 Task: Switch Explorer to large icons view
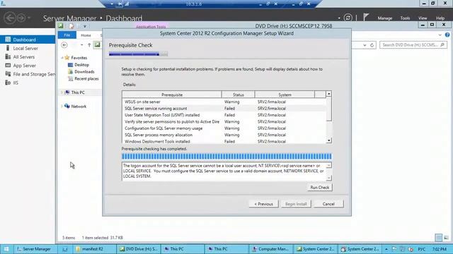point(446,237)
